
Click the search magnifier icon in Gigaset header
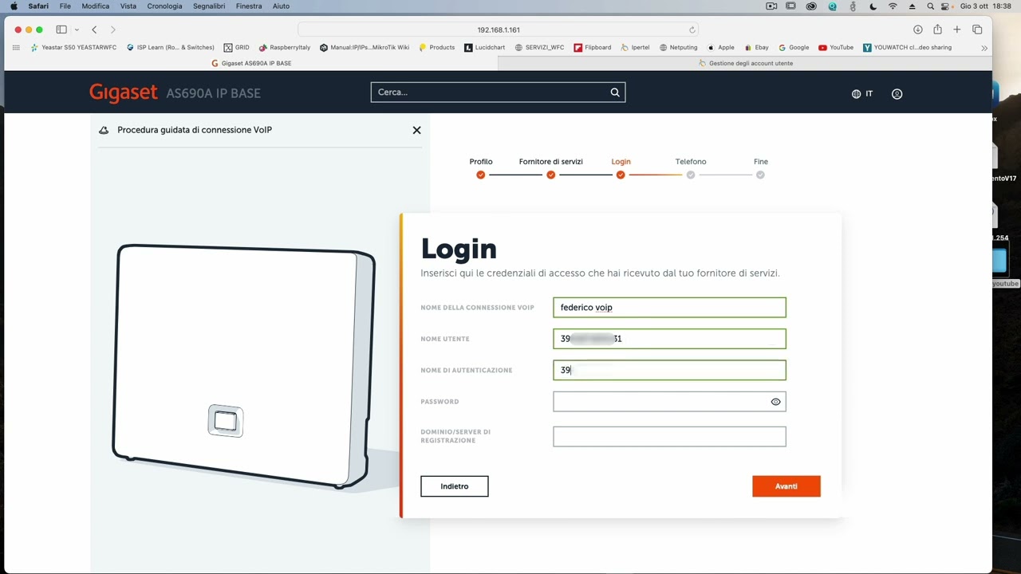615,92
